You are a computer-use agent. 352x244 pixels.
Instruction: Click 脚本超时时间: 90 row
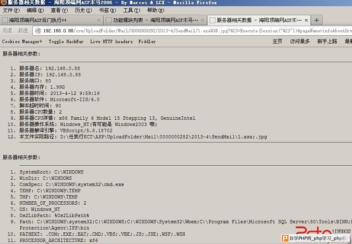40,106
